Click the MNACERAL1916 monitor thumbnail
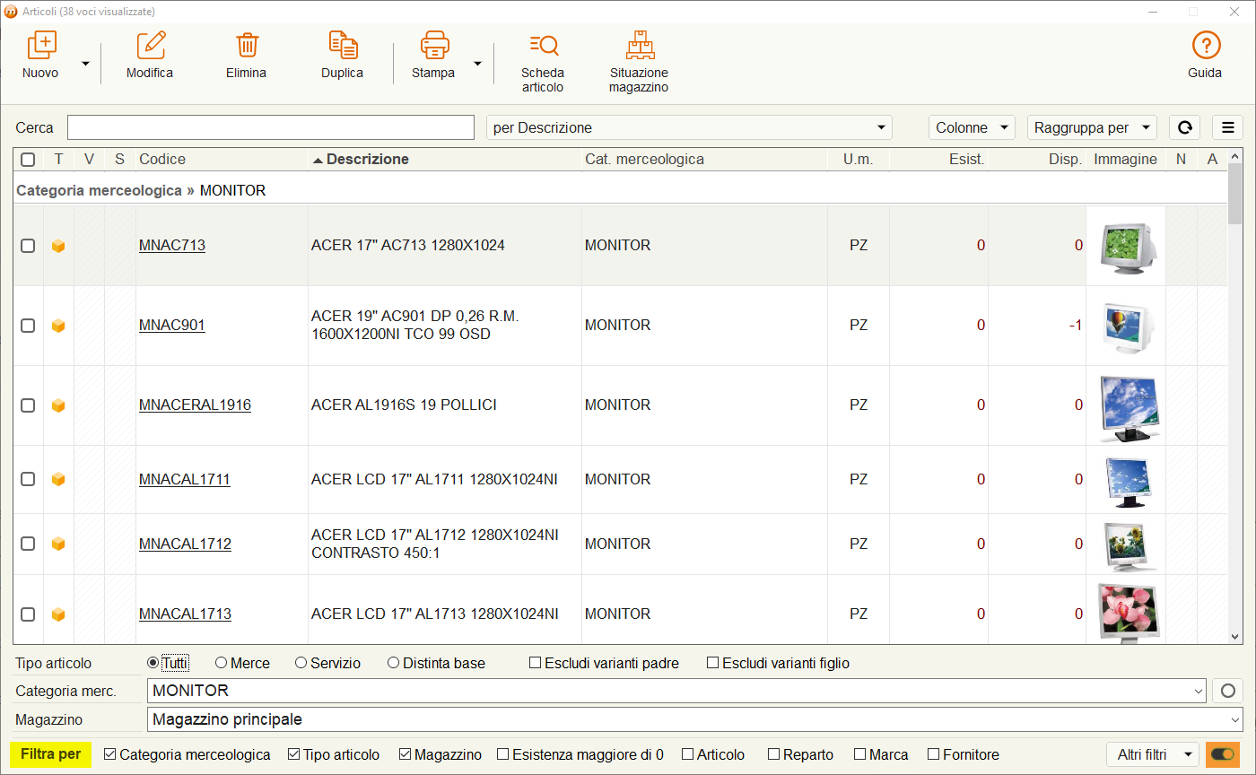 tap(1129, 408)
